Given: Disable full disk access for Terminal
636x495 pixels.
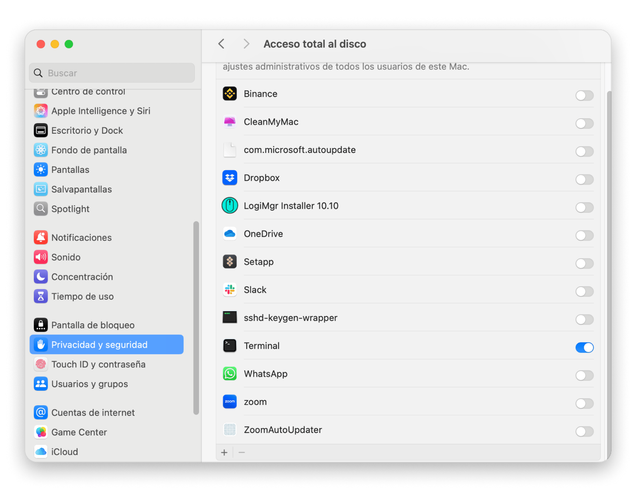Looking at the screenshot, I should coord(584,347).
